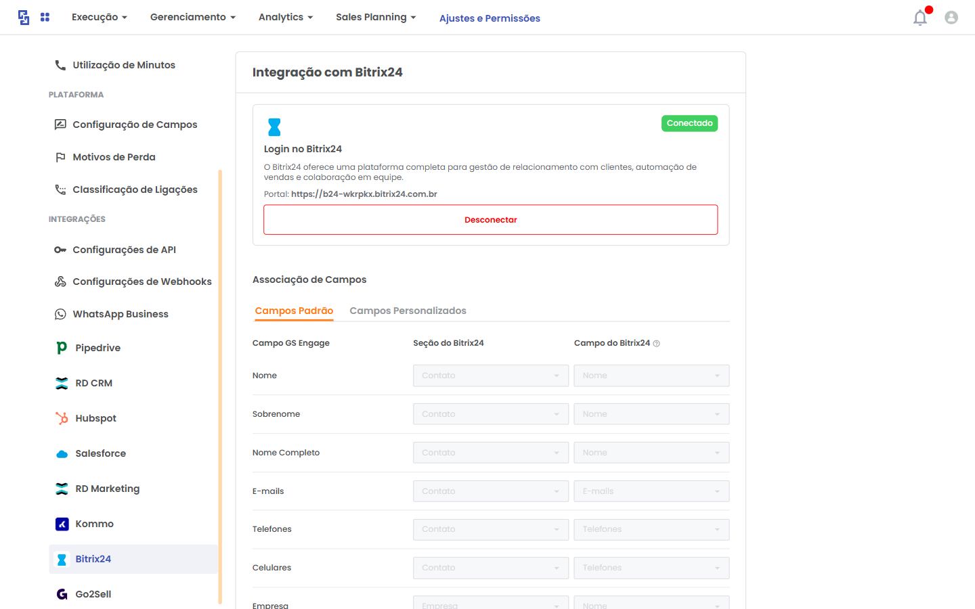
Task: Open Campo dropdown for Nome Completo row
Action: 651,453
